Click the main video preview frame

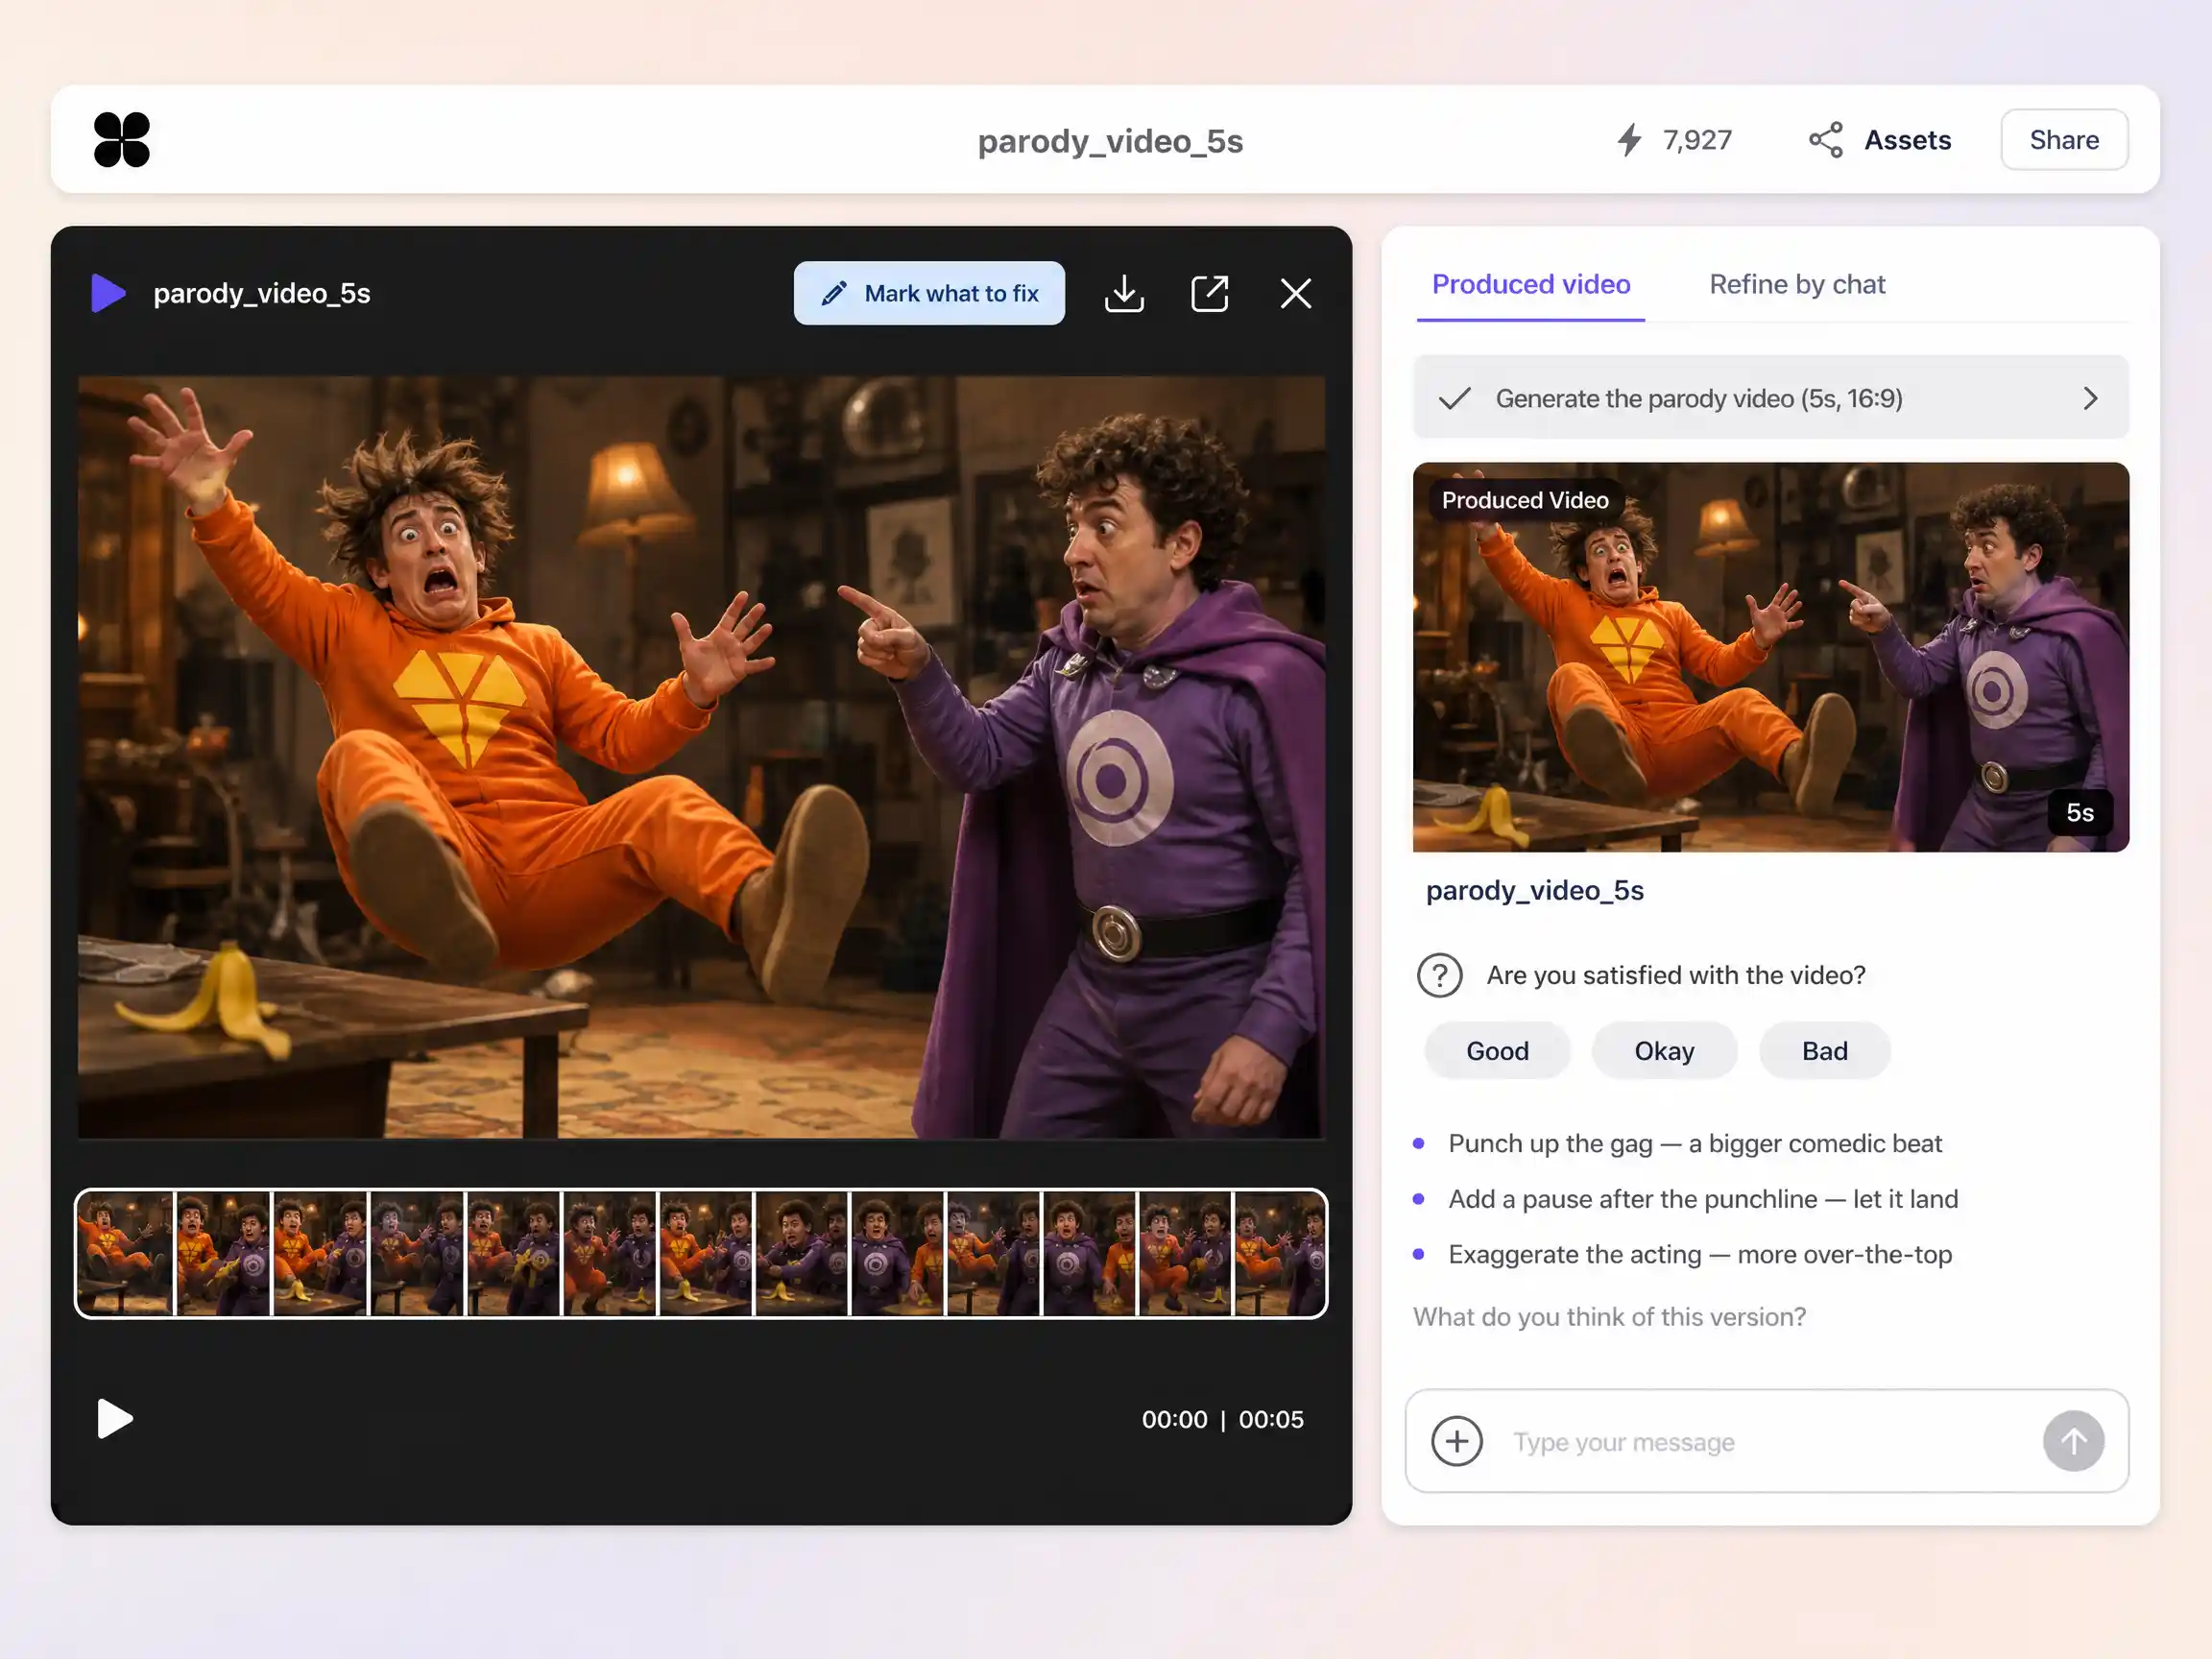pyautogui.click(x=701, y=757)
